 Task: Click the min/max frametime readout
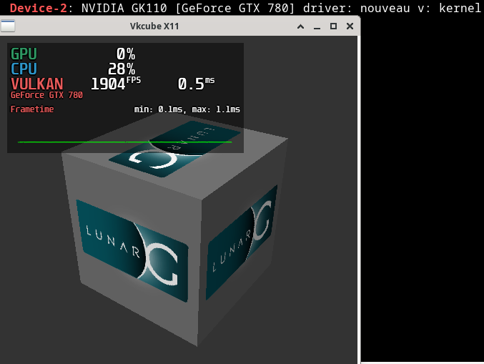pos(187,109)
